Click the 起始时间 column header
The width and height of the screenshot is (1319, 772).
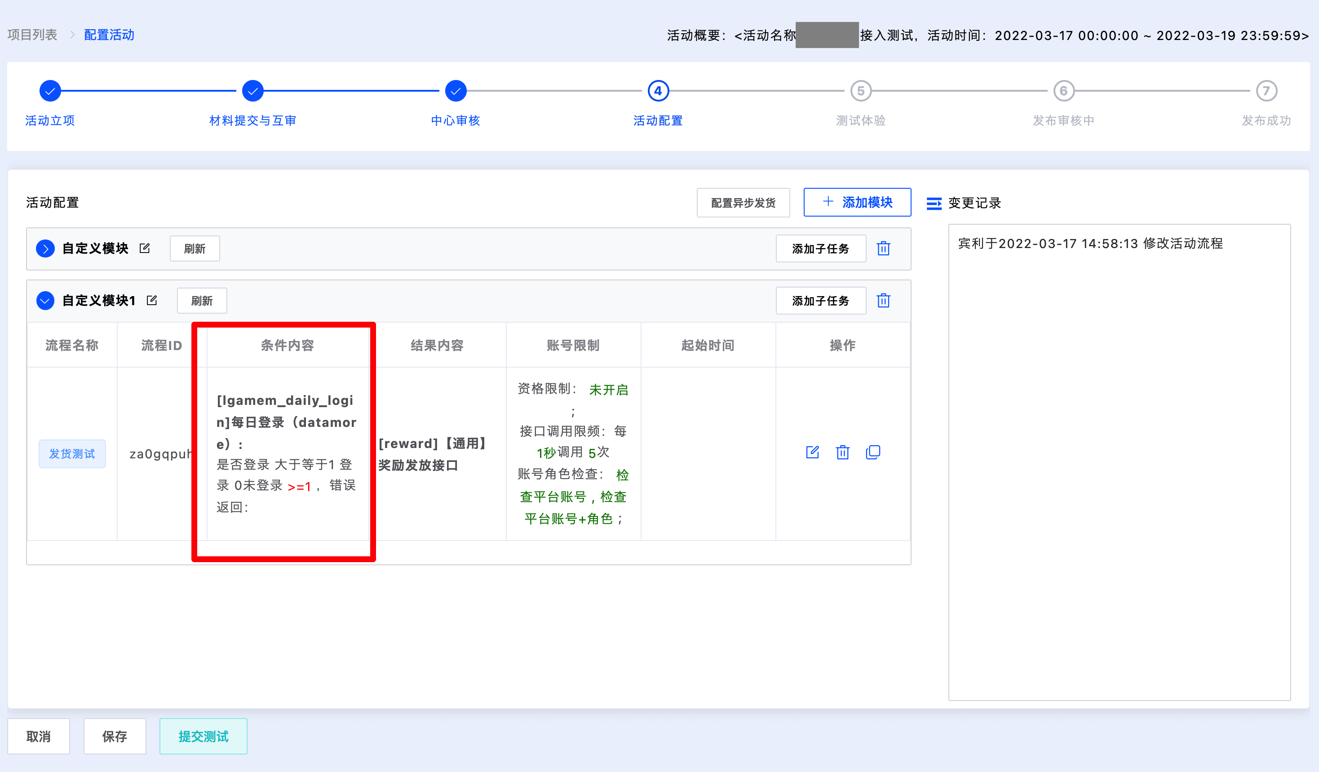[x=708, y=346]
